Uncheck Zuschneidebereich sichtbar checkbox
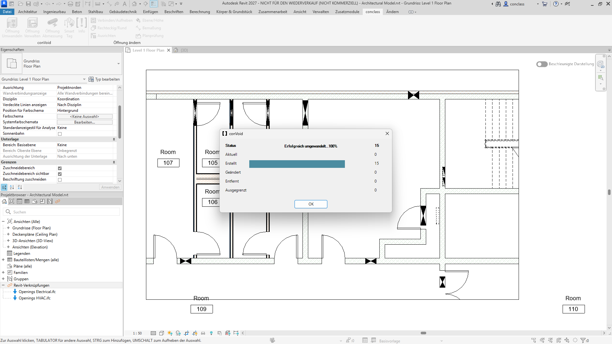The width and height of the screenshot is (612, 344). click(x=60, y=174)
